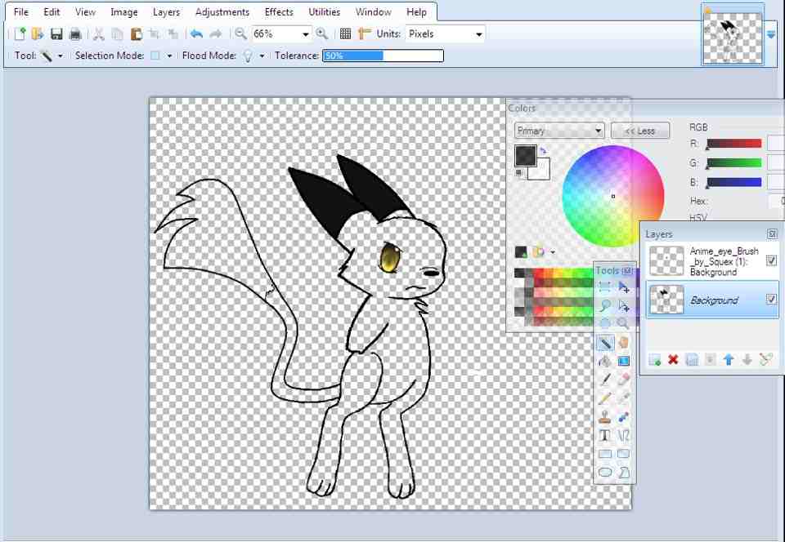The height and width of the screenshot is (542, 785).
Task: Toggle visibility of Anime_eye_Brush layer
Action: point(771,260)
